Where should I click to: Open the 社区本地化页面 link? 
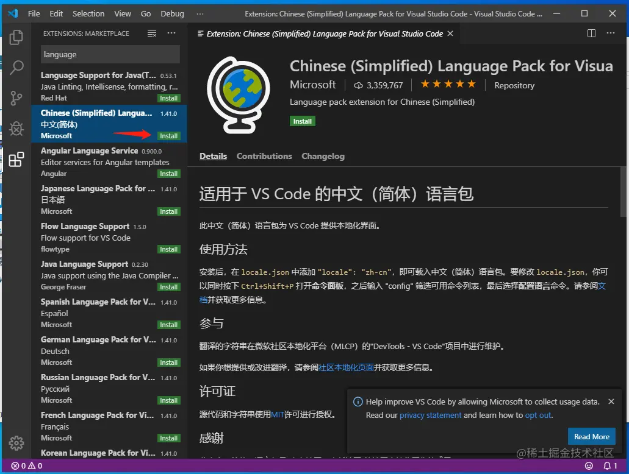pyautogui.click(x=346, y=367)
